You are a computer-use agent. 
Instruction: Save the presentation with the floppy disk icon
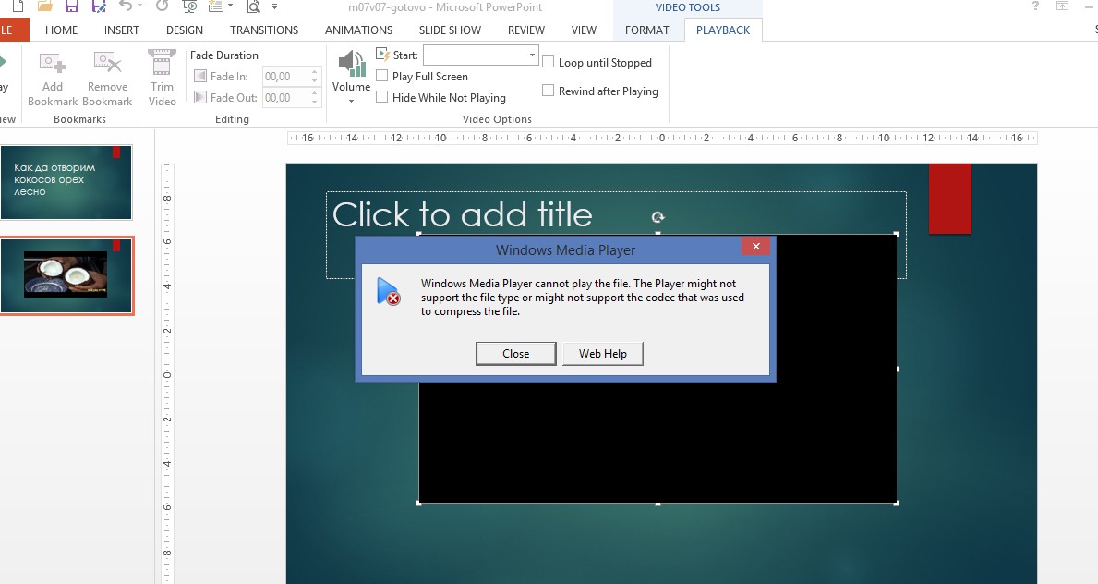71,6
